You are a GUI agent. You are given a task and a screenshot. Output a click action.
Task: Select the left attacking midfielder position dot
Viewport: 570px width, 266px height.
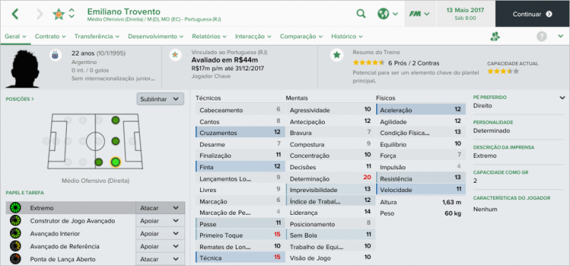115,119
